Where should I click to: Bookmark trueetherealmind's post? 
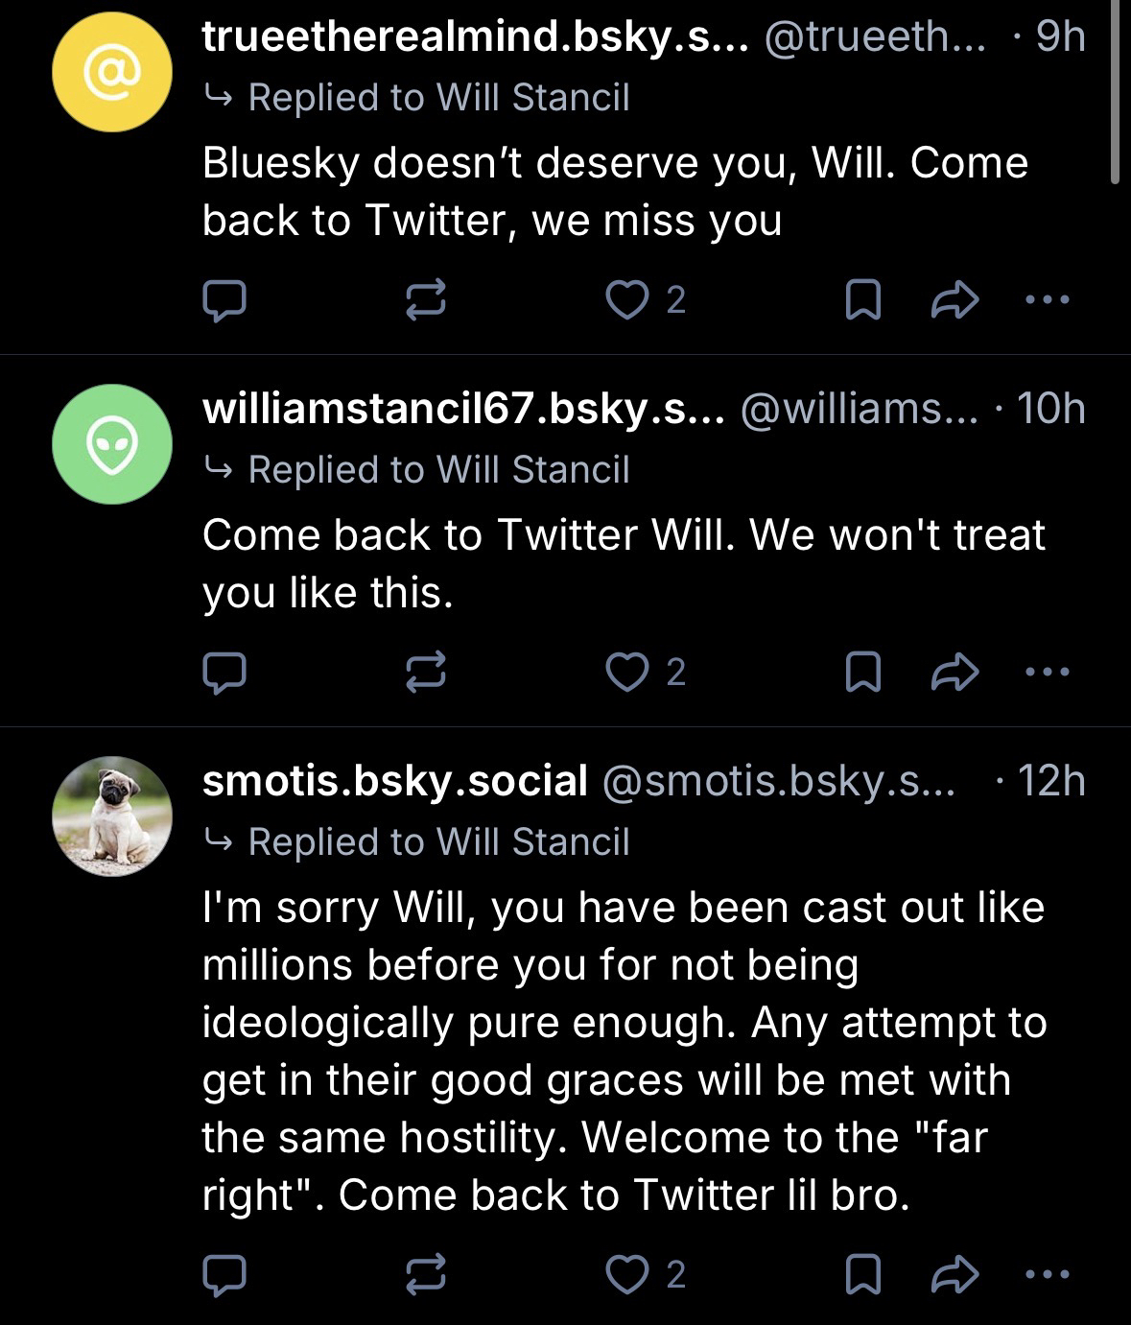coord(862,300)
